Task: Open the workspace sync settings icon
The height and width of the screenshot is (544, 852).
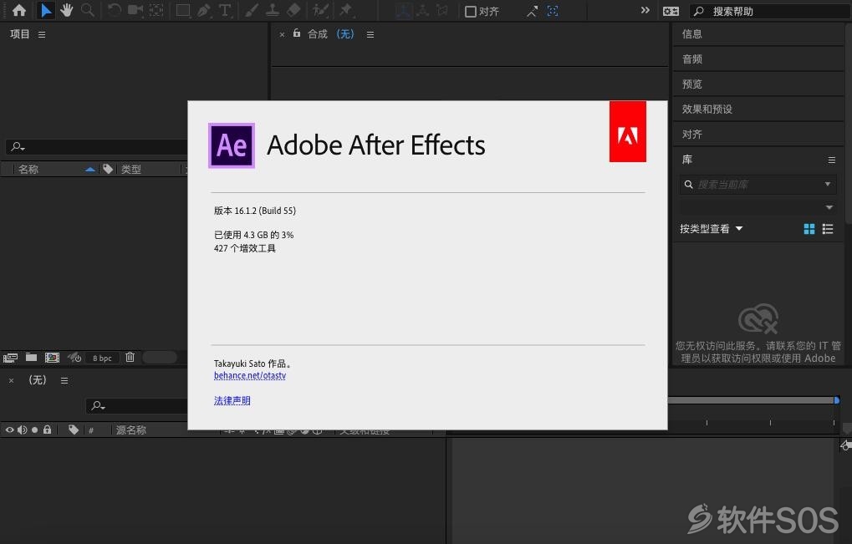Action: [671, 11]
